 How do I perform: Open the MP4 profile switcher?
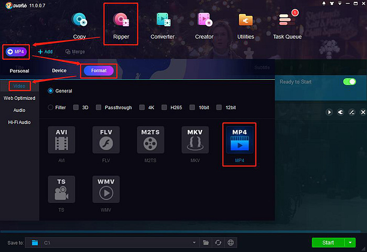[16, 51]
